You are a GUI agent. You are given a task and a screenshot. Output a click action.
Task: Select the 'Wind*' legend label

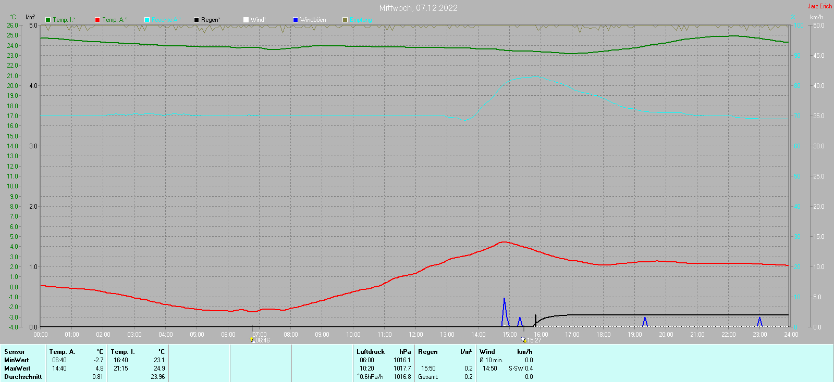pos(259,20)
